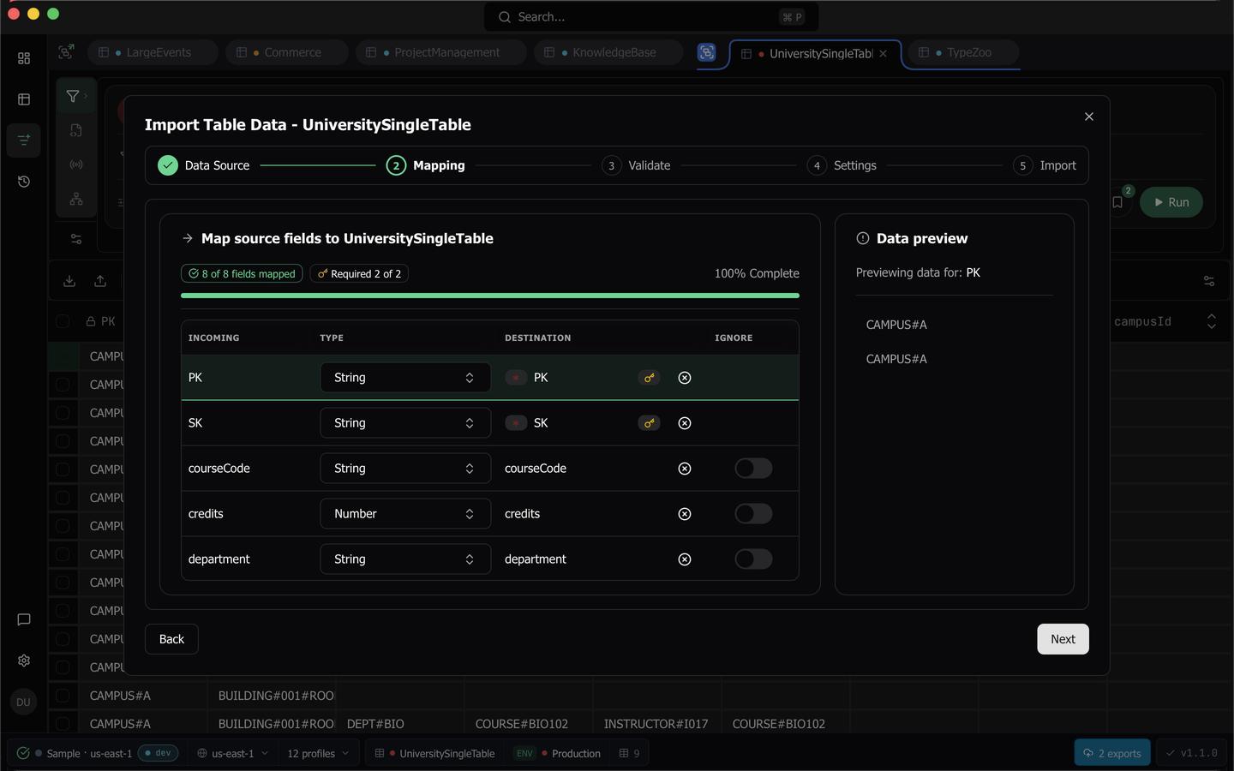Go to the Validate step
Viewport: 1234px width, 771px height.
(636, 165)
